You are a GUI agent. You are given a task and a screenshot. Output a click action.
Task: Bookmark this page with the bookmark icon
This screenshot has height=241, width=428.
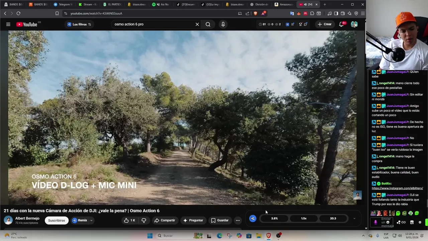57,13
